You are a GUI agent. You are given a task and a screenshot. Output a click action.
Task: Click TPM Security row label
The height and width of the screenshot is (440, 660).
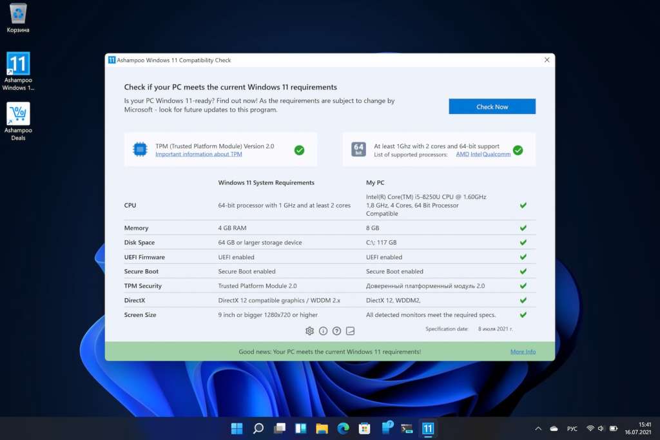pos(142,286)
